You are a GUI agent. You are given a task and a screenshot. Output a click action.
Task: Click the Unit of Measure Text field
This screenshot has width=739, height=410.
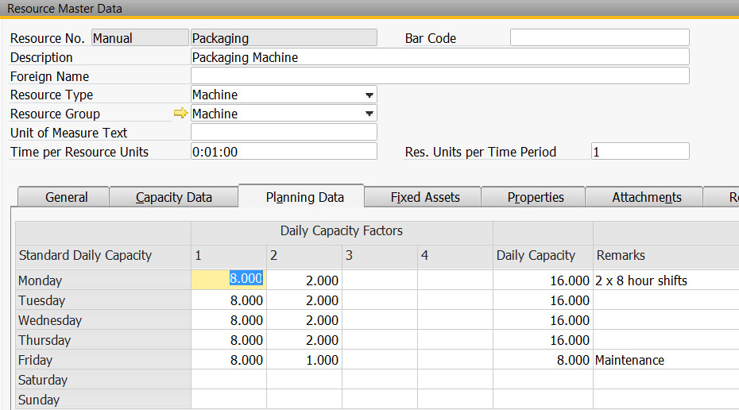click(284, 133)
